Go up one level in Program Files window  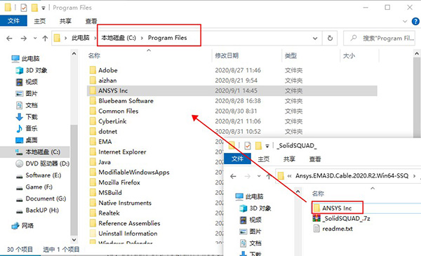tap(45, 39)
